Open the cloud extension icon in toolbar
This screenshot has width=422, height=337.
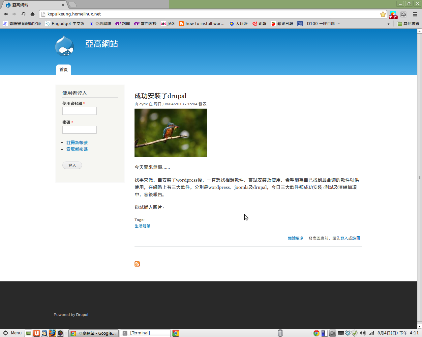(404, 14)
